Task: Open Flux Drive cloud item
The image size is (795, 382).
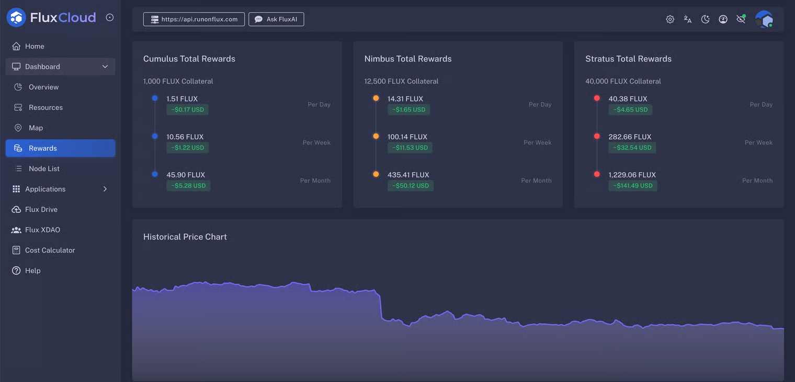Action: 41,209
